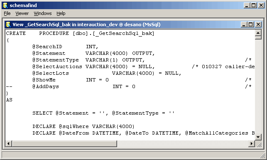Open the Viewer menu
Screen dimensions: 267x160
[22, 13]
